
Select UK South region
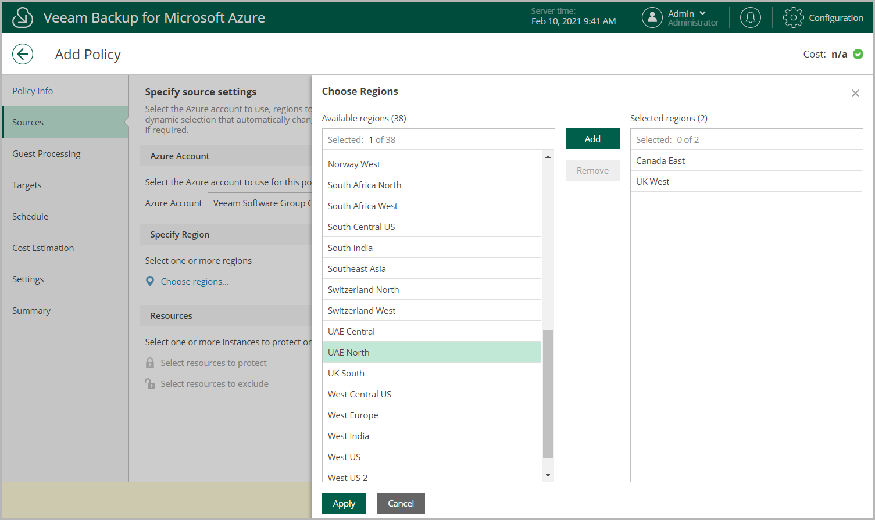click(x=432, y=373)
